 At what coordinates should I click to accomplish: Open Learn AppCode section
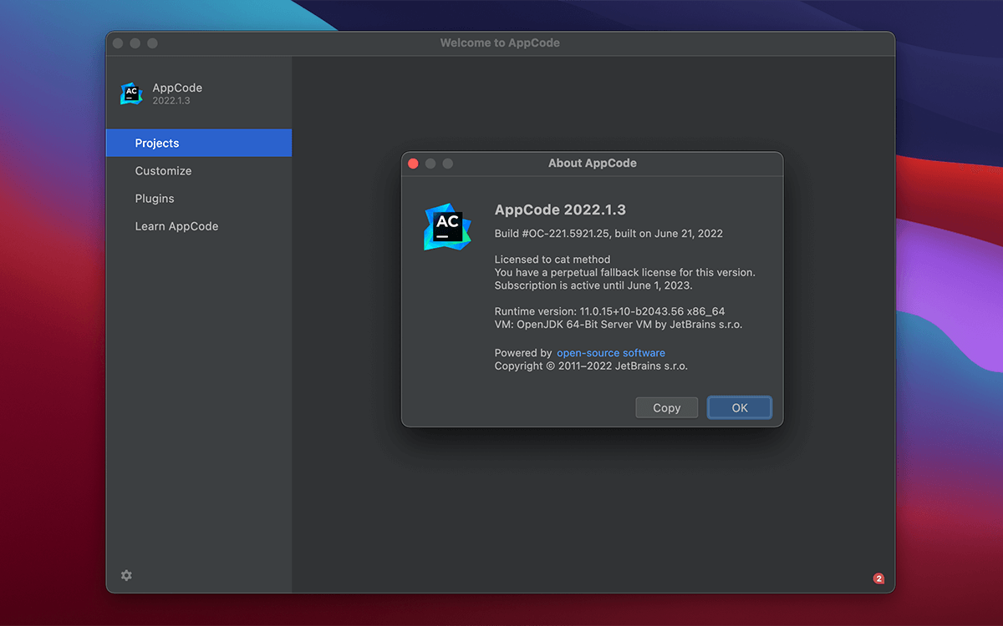point(199,226)
